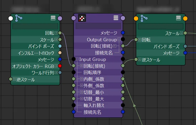Click the red output port of オブジェクト カラー RGB
The width and height of the screenshot is (196, 125).
point(60,66)
